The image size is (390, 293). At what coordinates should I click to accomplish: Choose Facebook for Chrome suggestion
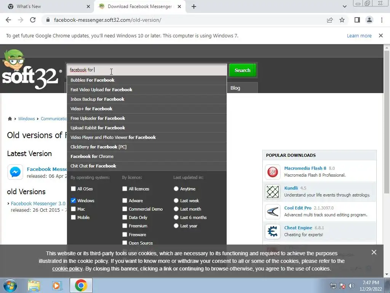pyautogui.click(x=147, y=156)
